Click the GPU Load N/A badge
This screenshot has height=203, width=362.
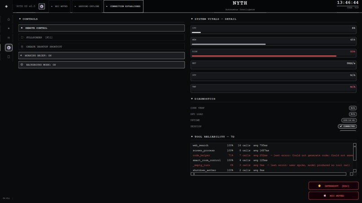coord(353,114)
